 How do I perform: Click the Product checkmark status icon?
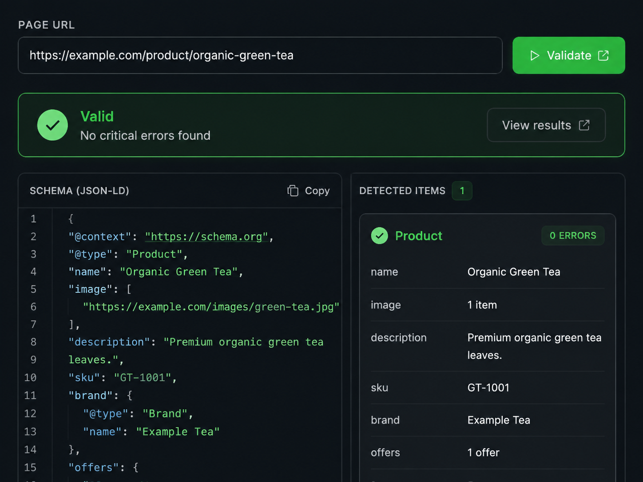pos(380,236)
